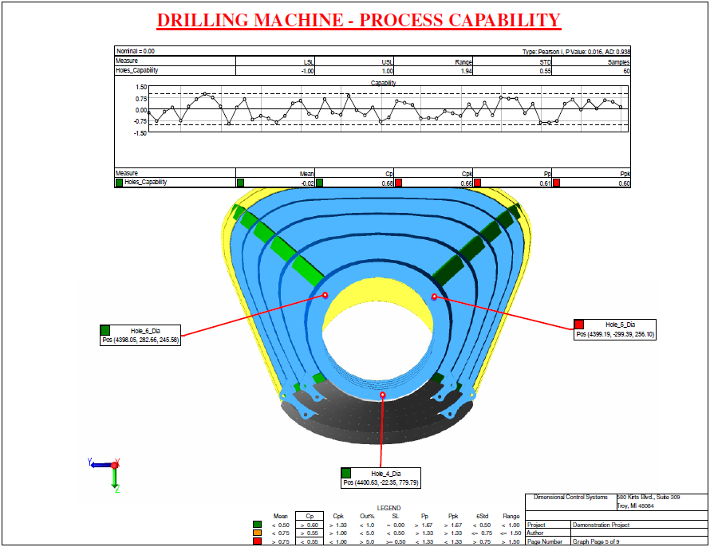Click the red Ppk status indicator

[557, 183]
